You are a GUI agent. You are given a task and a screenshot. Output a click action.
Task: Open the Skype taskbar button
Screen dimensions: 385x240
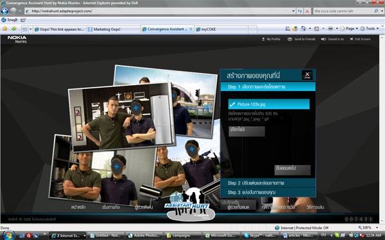[x=260, y=236]
